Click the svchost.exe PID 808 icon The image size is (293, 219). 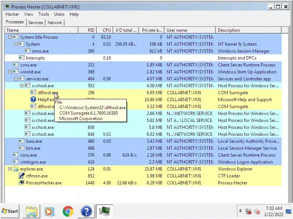coord(27,127)
